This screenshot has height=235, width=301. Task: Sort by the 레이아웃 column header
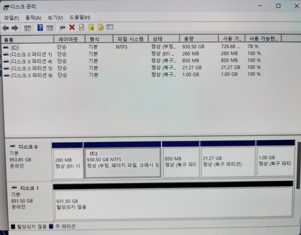[x=69, y=39]
